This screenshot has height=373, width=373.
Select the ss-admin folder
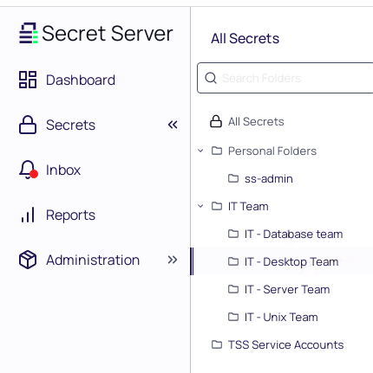[269, 178]
